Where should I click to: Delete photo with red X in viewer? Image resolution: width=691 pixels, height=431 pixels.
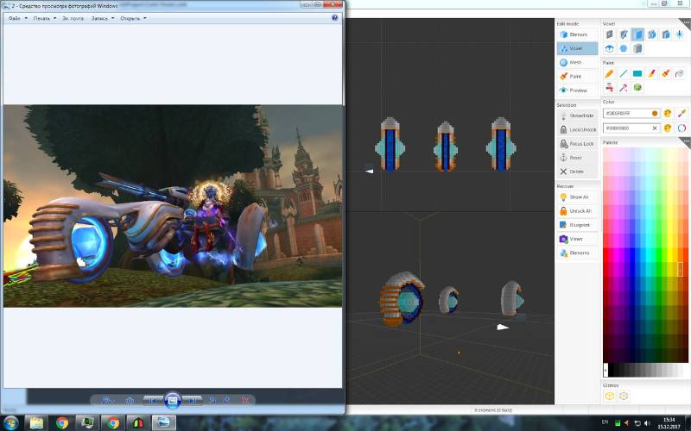pyautogui.click(x=245, y=401)
